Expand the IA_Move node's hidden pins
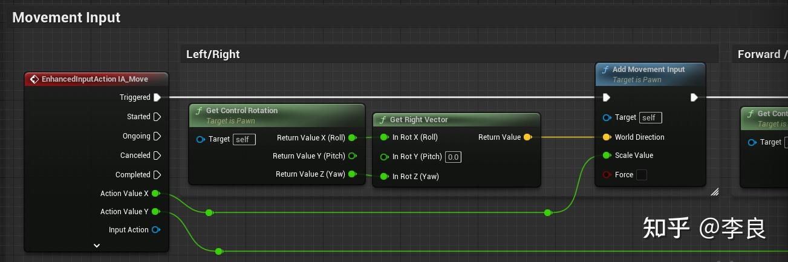The width and height of the screenshot is (788, 262). tap(97, 246)
